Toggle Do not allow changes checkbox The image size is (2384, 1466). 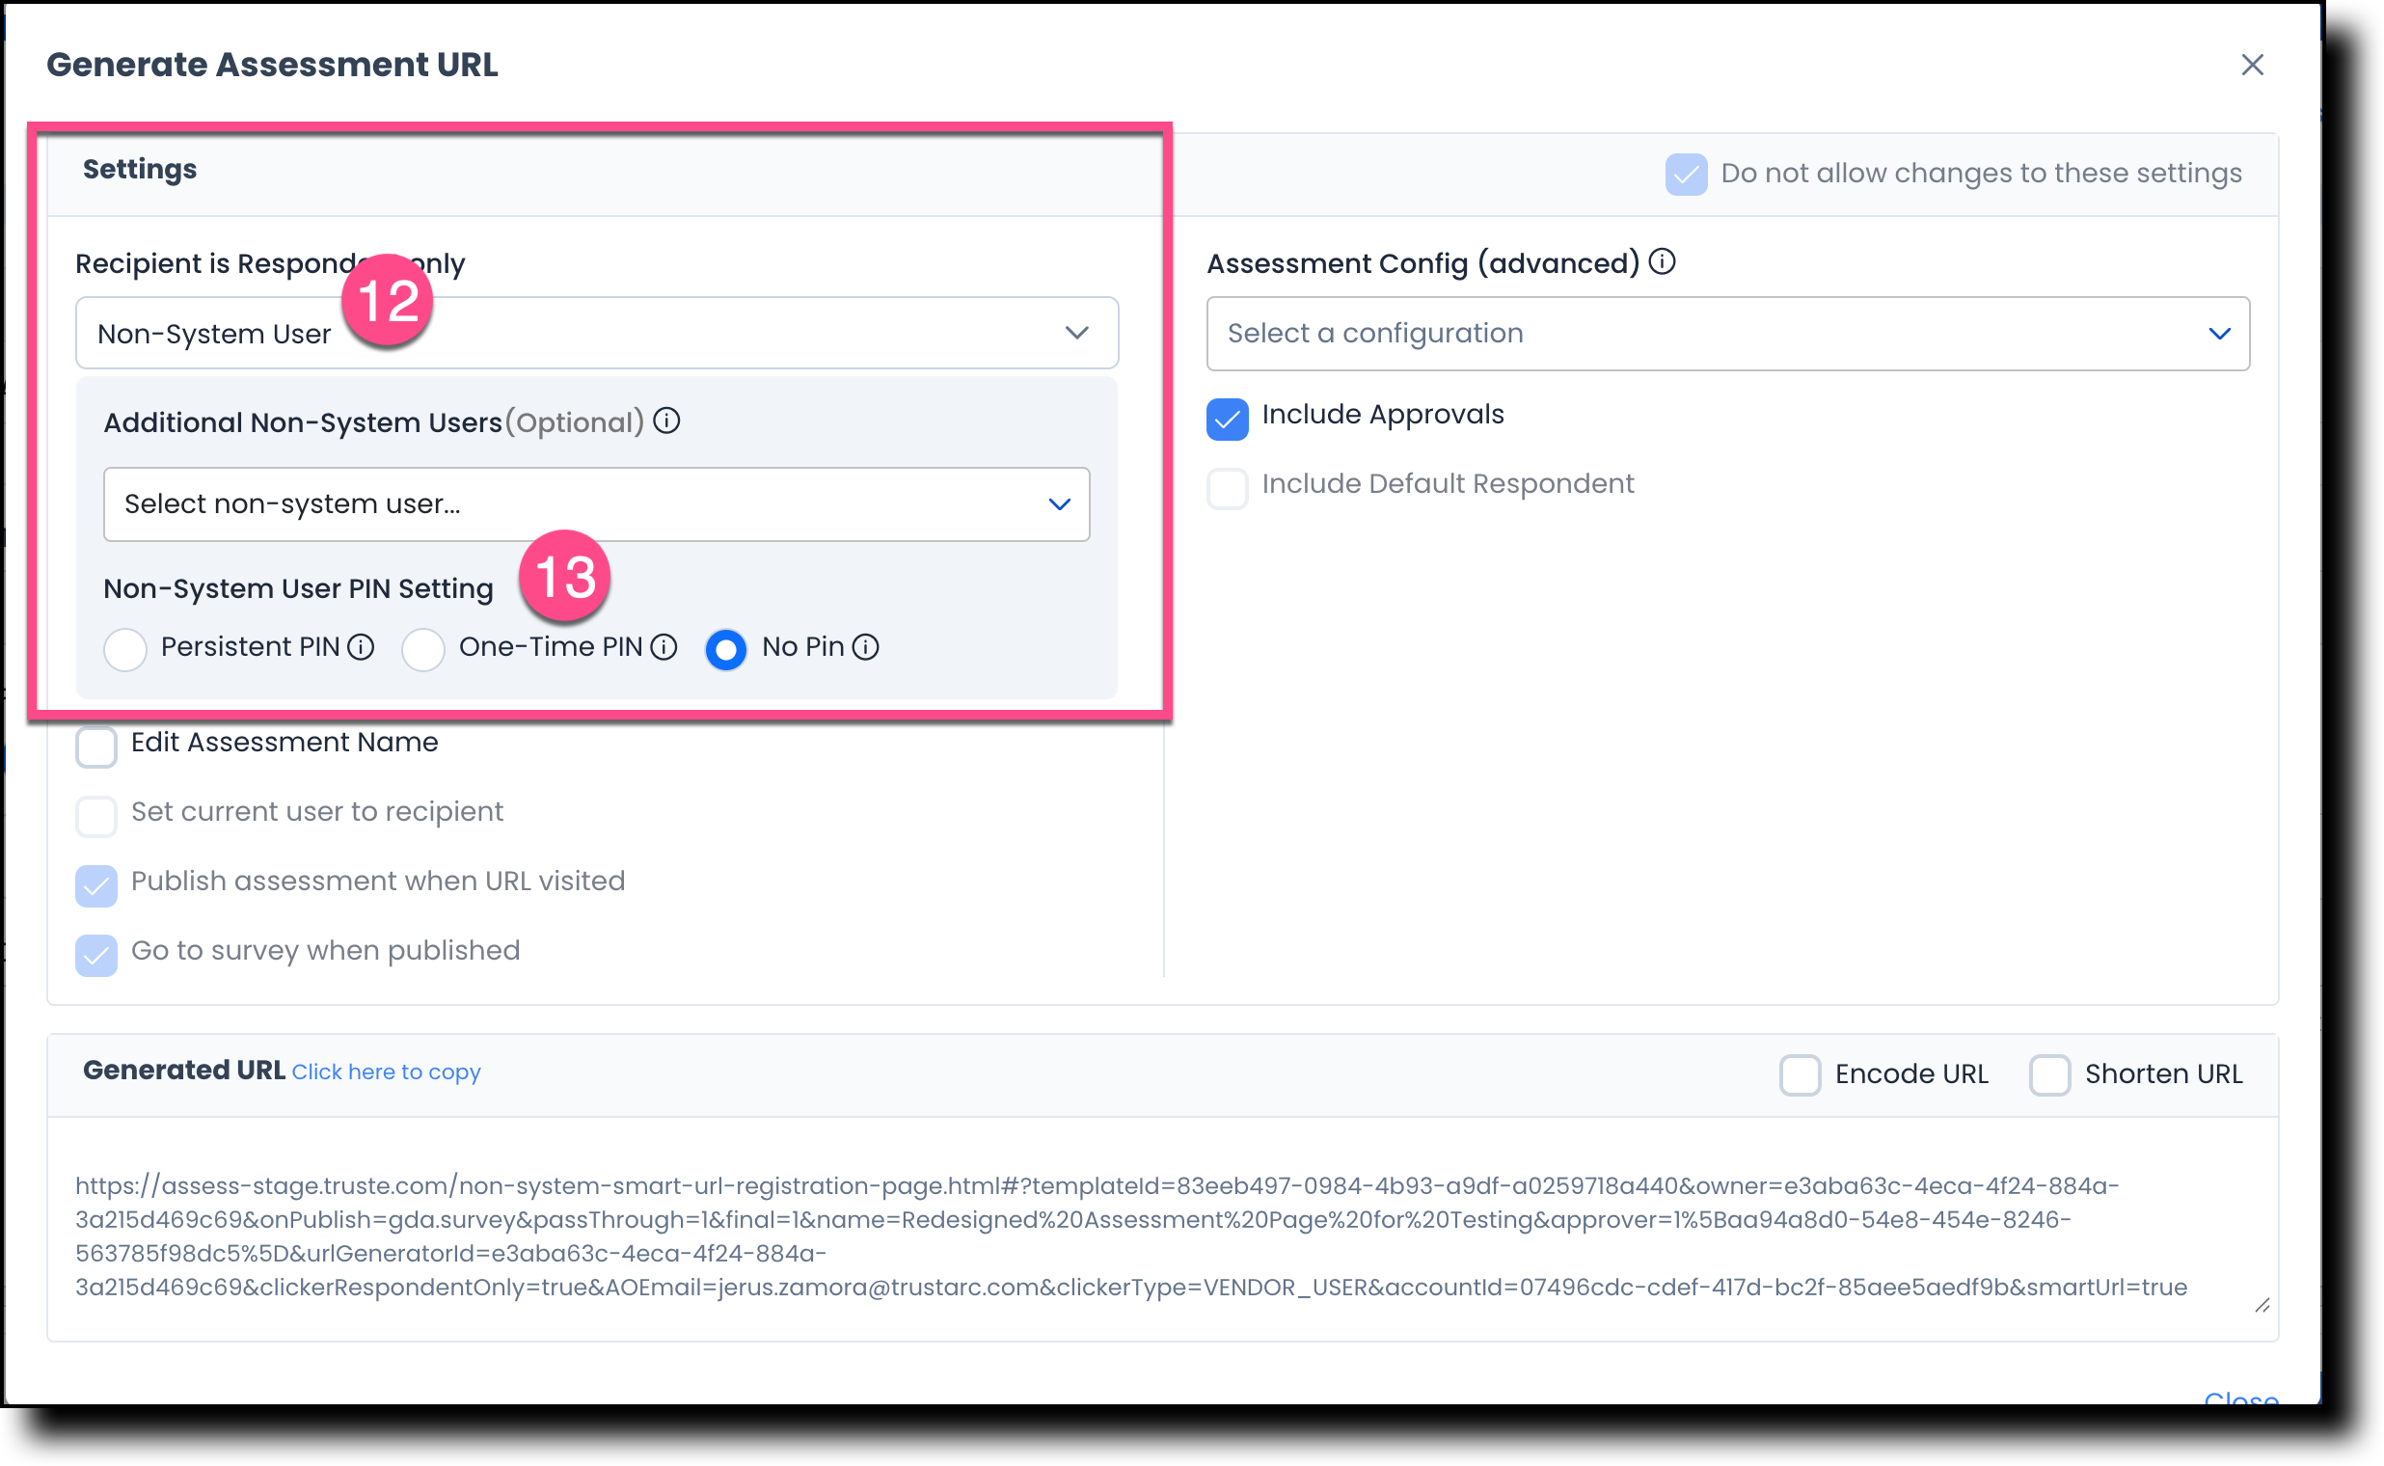1686,175
